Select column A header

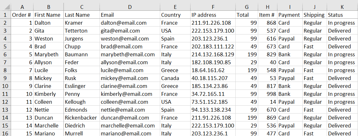pos(22,7)
